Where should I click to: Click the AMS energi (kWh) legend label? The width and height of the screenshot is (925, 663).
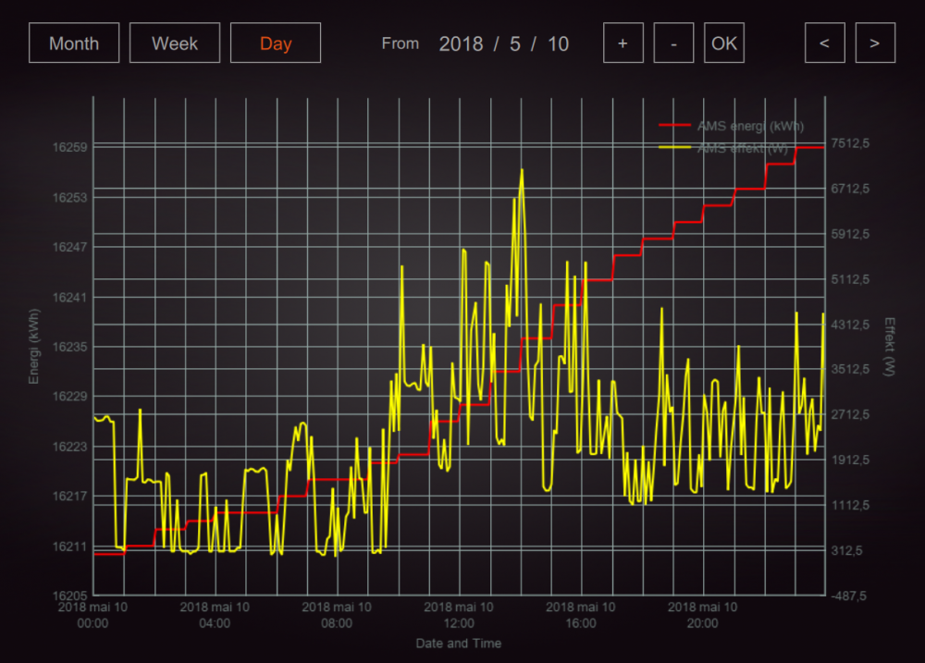750,126
